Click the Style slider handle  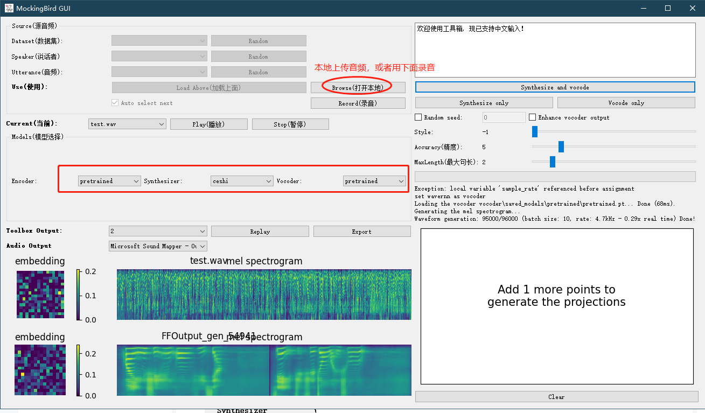pyautogui.click(x=535, y=132)
